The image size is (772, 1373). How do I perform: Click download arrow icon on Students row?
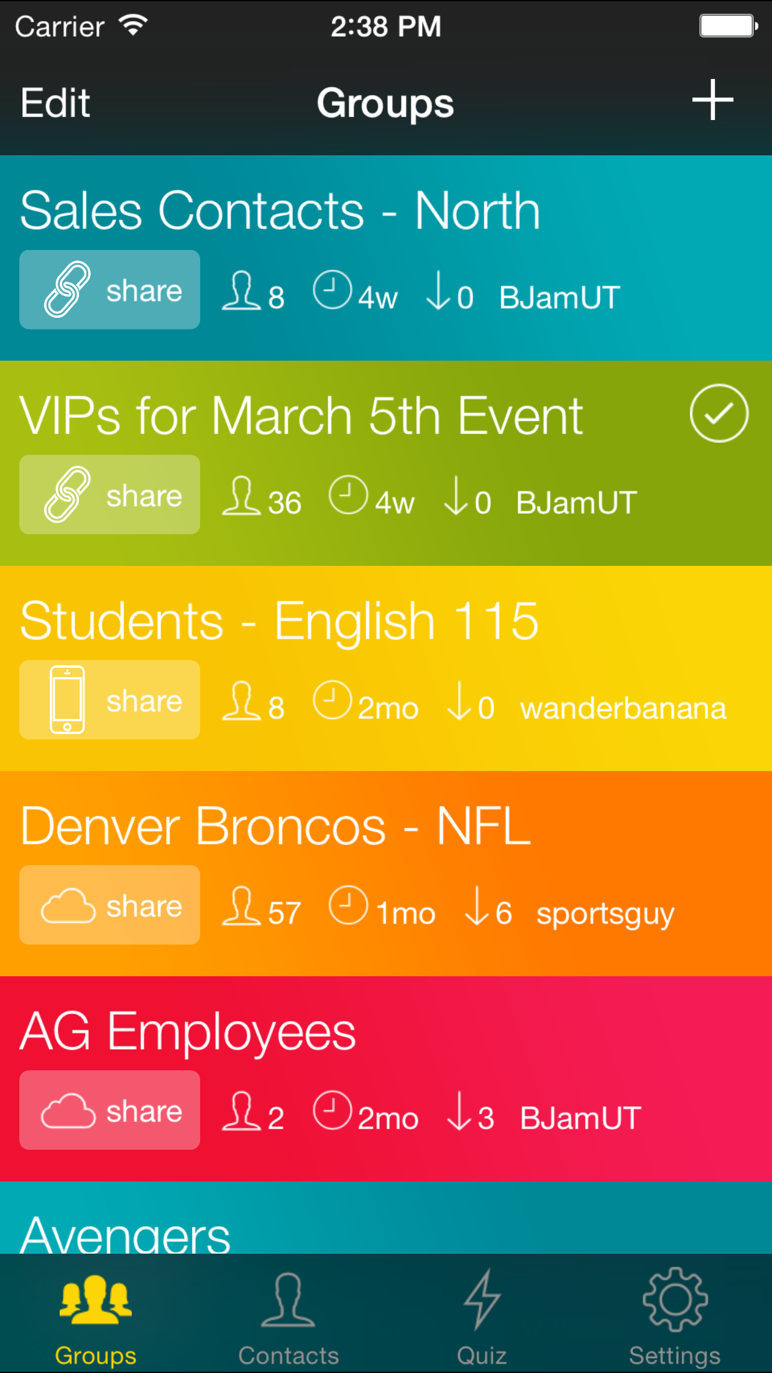coord(459,701)
